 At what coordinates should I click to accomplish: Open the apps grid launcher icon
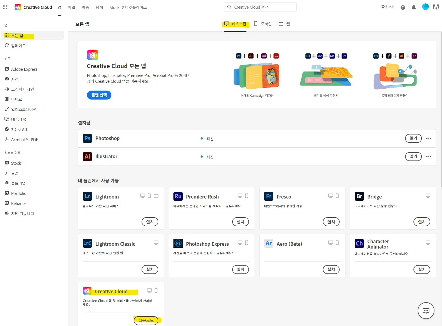5,7
